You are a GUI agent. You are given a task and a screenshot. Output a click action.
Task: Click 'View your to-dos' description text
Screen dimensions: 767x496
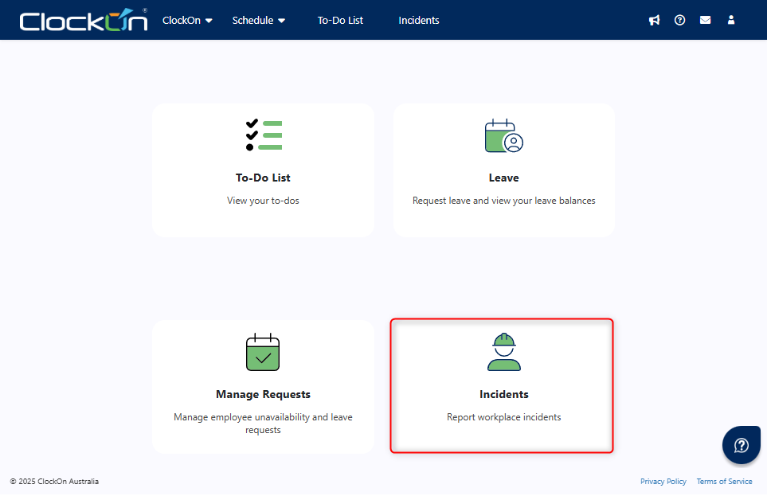point(263,201)
